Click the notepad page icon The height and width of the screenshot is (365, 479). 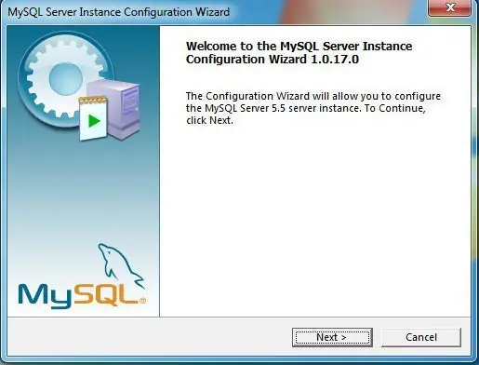tap(93, 118)
